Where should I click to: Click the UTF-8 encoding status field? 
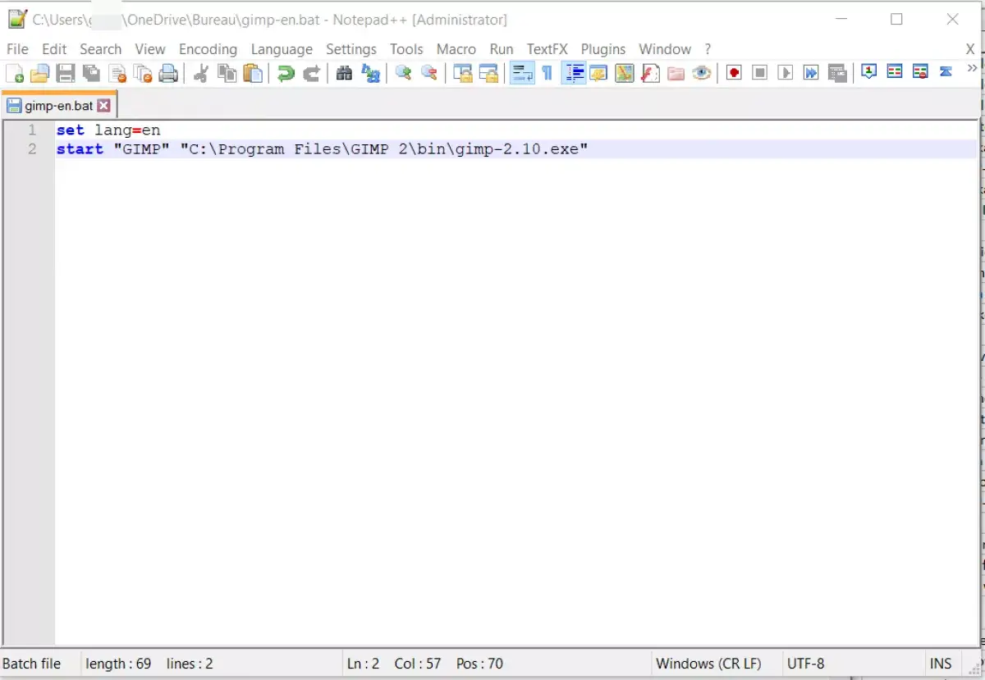[805, 664]
